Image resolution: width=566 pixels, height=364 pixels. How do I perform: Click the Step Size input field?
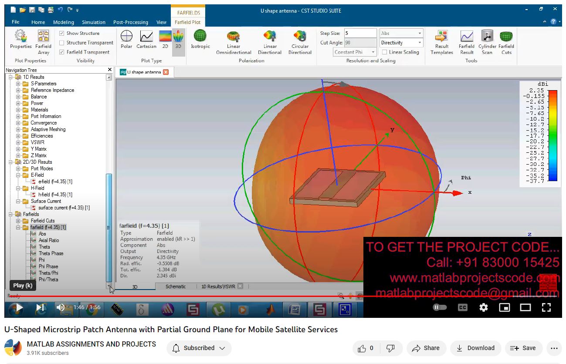(359, 34)
